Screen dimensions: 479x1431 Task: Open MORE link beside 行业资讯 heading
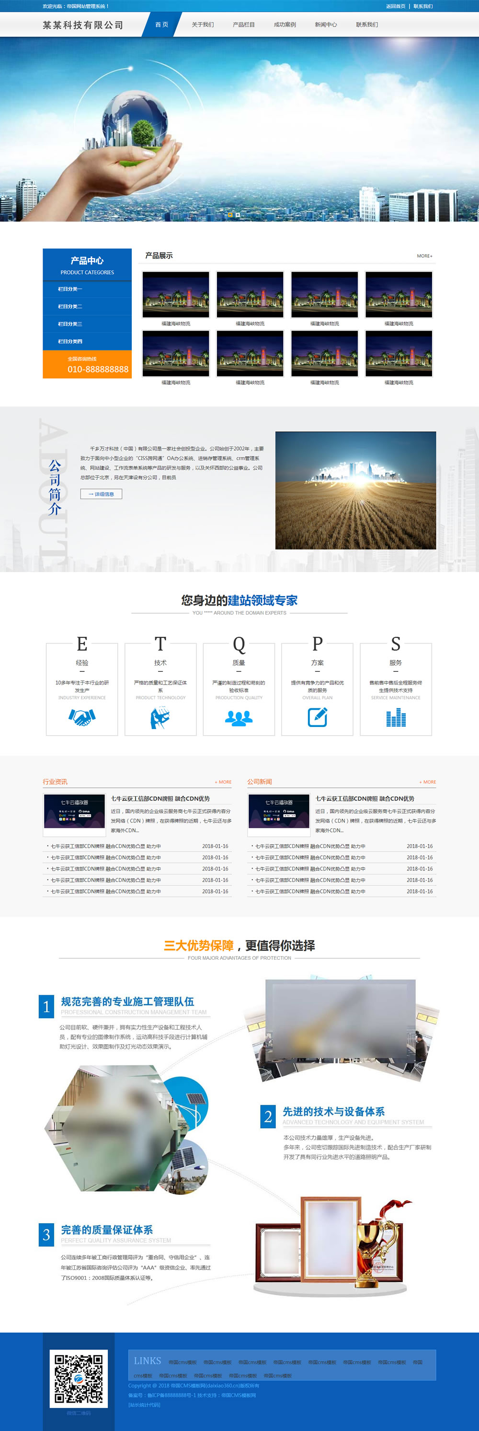coord(223,782)
